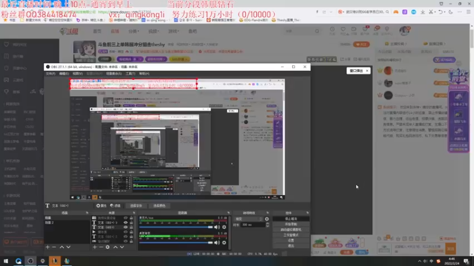Move source down arrow in Sources panel
474x266 pixels.
(x=122, y=247)
